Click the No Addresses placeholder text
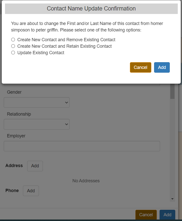 [x=86, y=181]
